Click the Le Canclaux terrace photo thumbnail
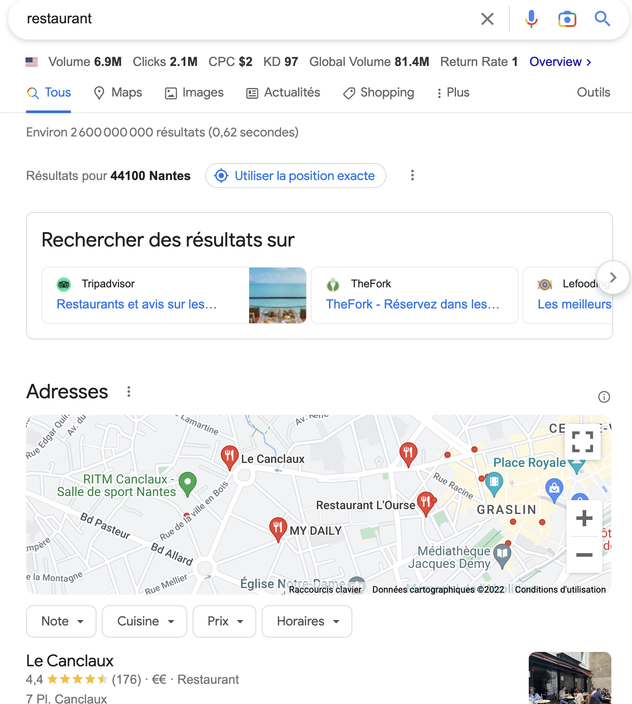This screenshot has height=704, width=632. pos(570,678)
